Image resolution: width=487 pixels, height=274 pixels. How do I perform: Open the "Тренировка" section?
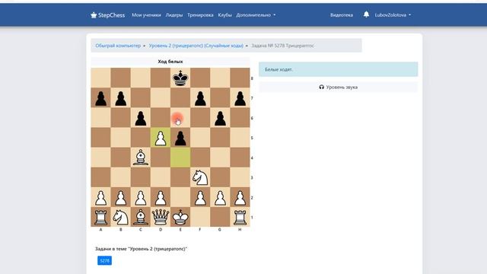coord(200,15)
